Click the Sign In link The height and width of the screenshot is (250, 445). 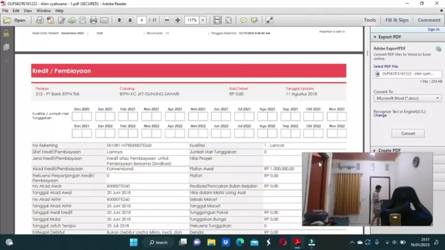point(433,30)
